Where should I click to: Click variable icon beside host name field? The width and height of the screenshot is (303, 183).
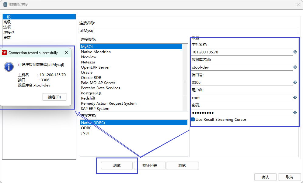295,52
